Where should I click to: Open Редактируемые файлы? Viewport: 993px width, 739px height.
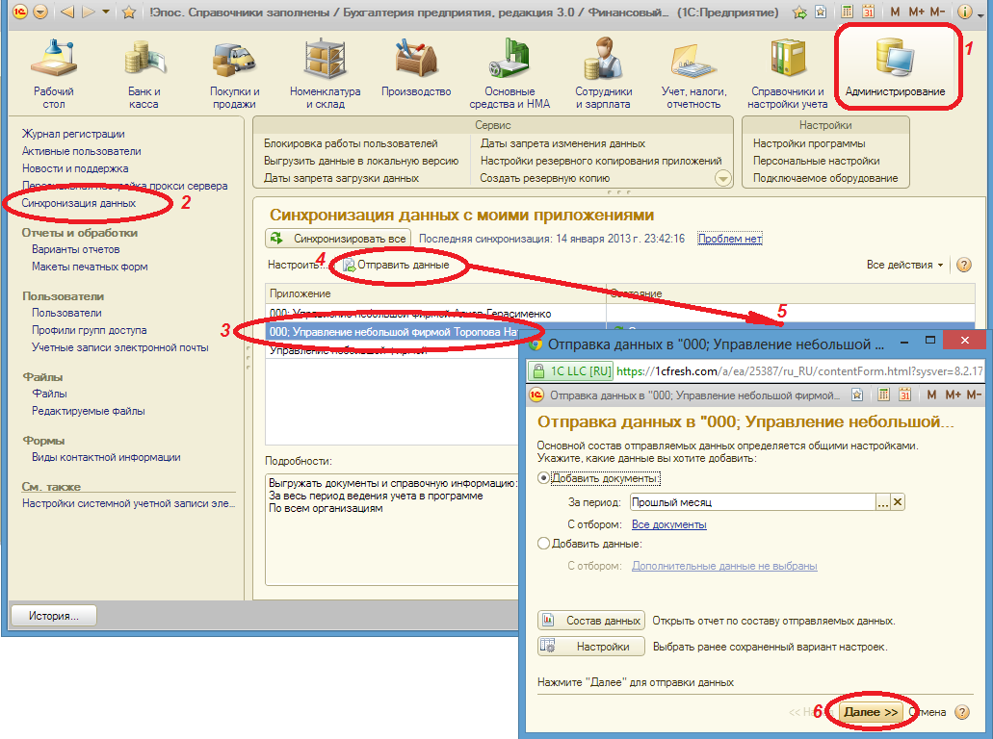point(88,411)
